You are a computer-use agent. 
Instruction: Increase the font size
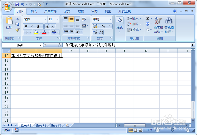tap(47, 26)
